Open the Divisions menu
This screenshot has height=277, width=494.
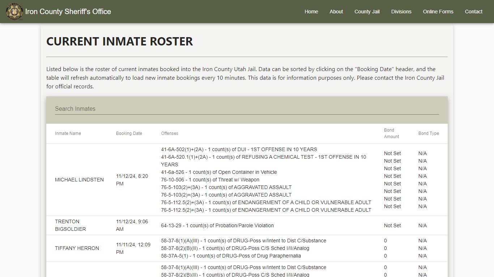pos(401,12)
